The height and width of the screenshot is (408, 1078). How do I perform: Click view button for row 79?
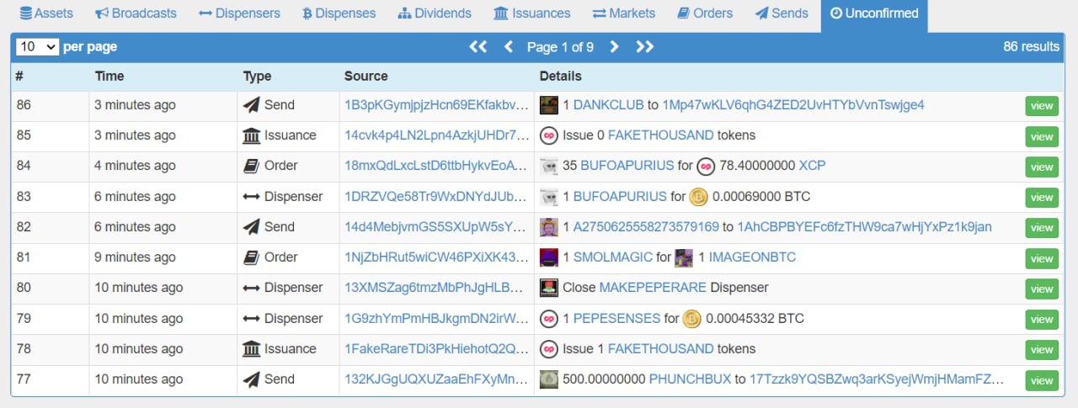(1042, 320)
